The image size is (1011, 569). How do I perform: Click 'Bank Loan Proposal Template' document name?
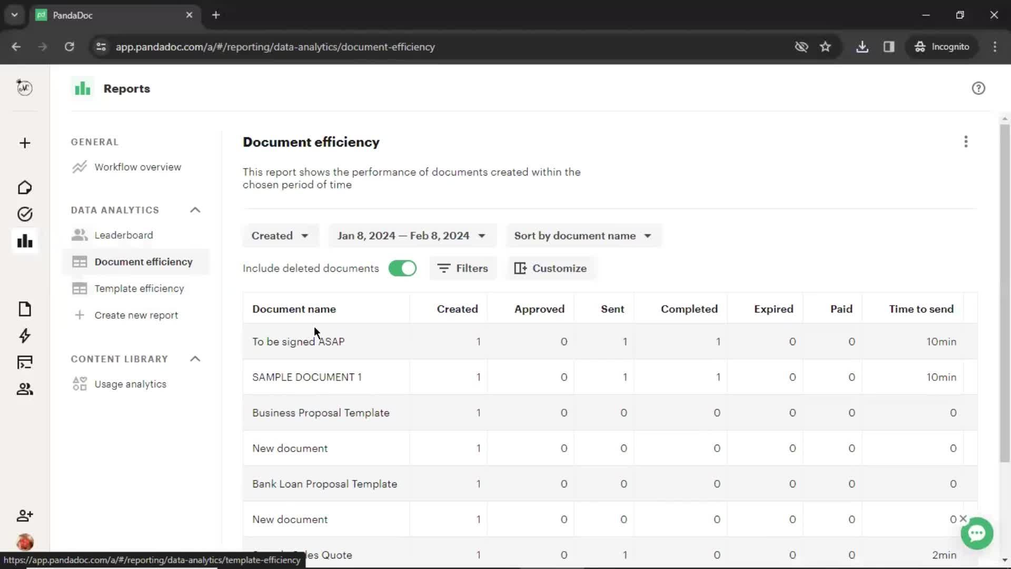[324, 484]
